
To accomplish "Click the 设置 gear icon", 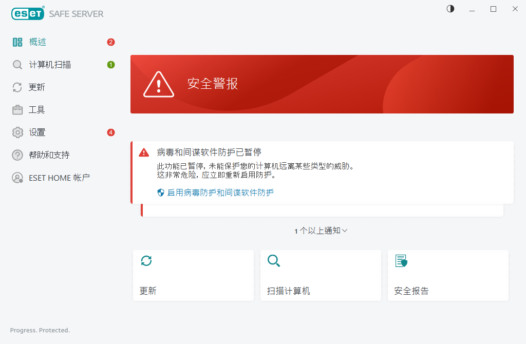I will [x=16, y=132].
